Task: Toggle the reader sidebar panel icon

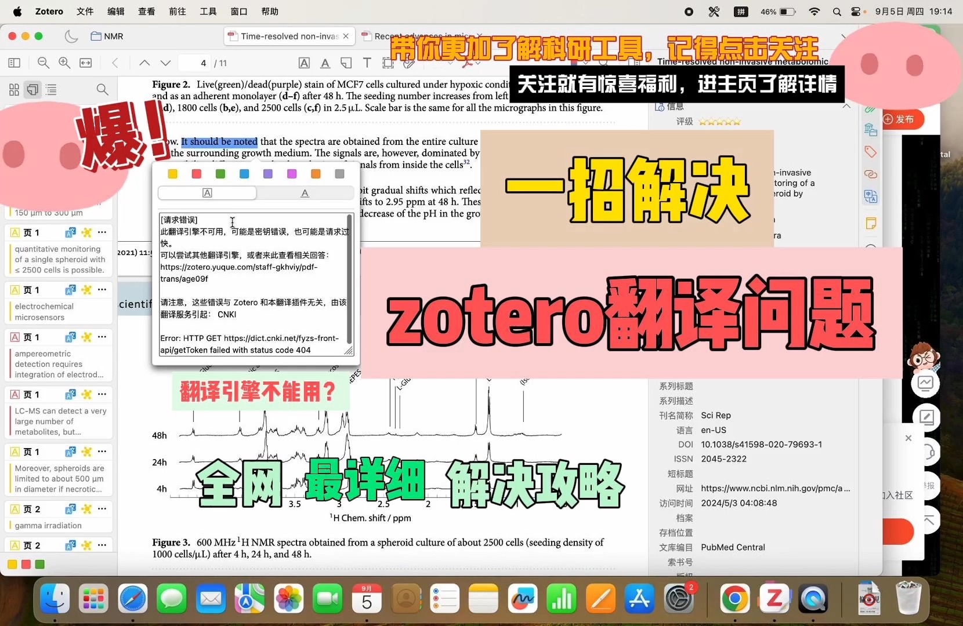Action: (x=15, y=63)
